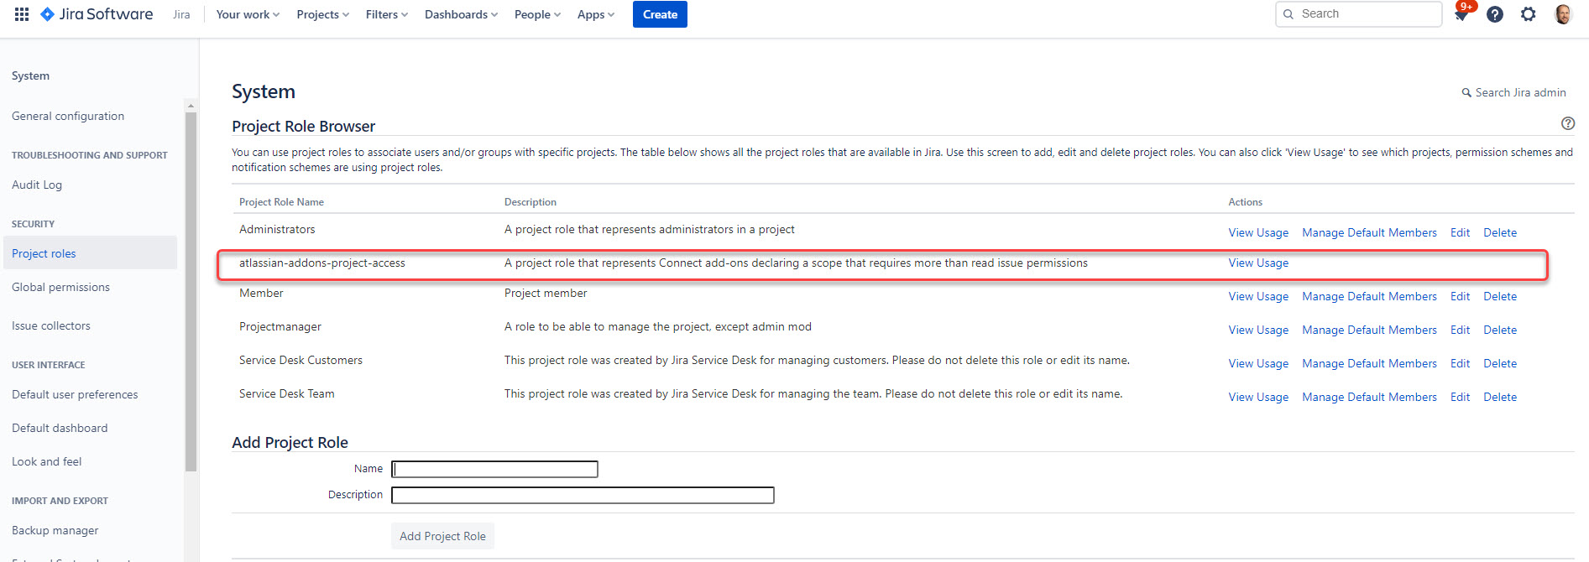Delete the Service Desk Customers role
The width and height of the screenshot is (1589, 562).
[x=1500, y=363]
